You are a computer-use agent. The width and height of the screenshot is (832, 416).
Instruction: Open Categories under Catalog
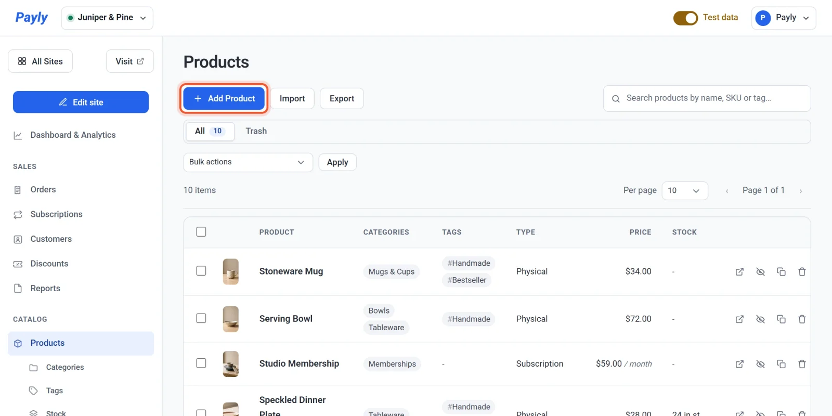tap(65, 367)
